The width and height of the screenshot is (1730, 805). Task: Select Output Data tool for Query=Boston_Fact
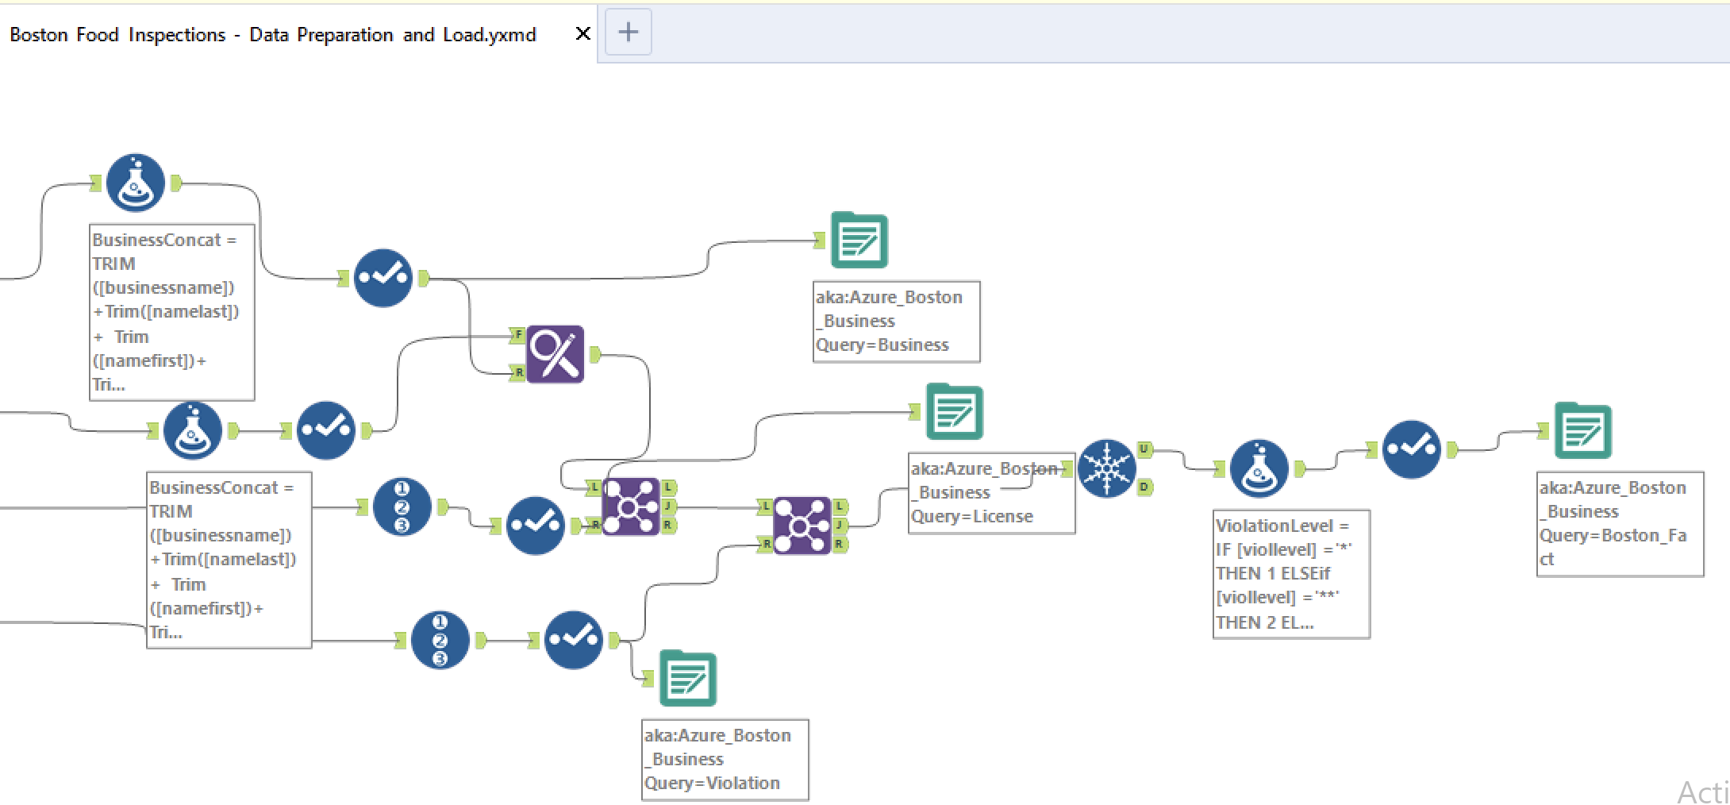[1583, 430]
